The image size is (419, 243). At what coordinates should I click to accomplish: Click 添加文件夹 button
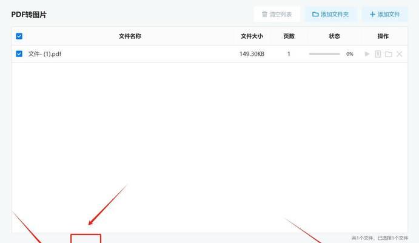[x=330, y=14]
